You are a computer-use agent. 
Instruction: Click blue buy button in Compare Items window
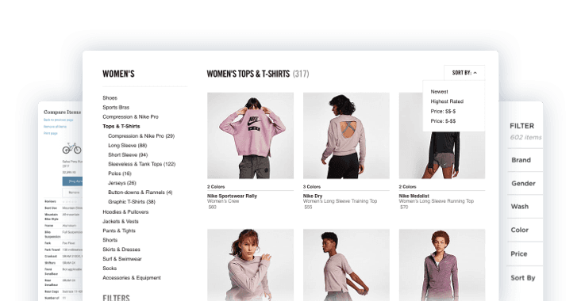[73, 181]
